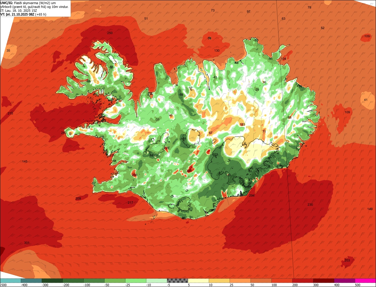
Task: Select the dark maroon swatch between 300 and 400
Action: click(323, 281)
